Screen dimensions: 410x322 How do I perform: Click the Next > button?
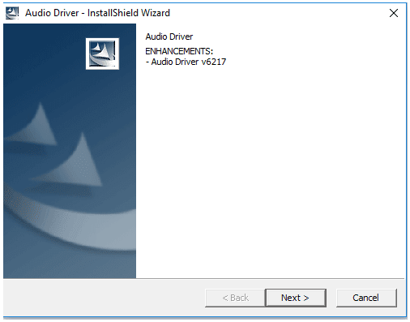coord(296,298)
